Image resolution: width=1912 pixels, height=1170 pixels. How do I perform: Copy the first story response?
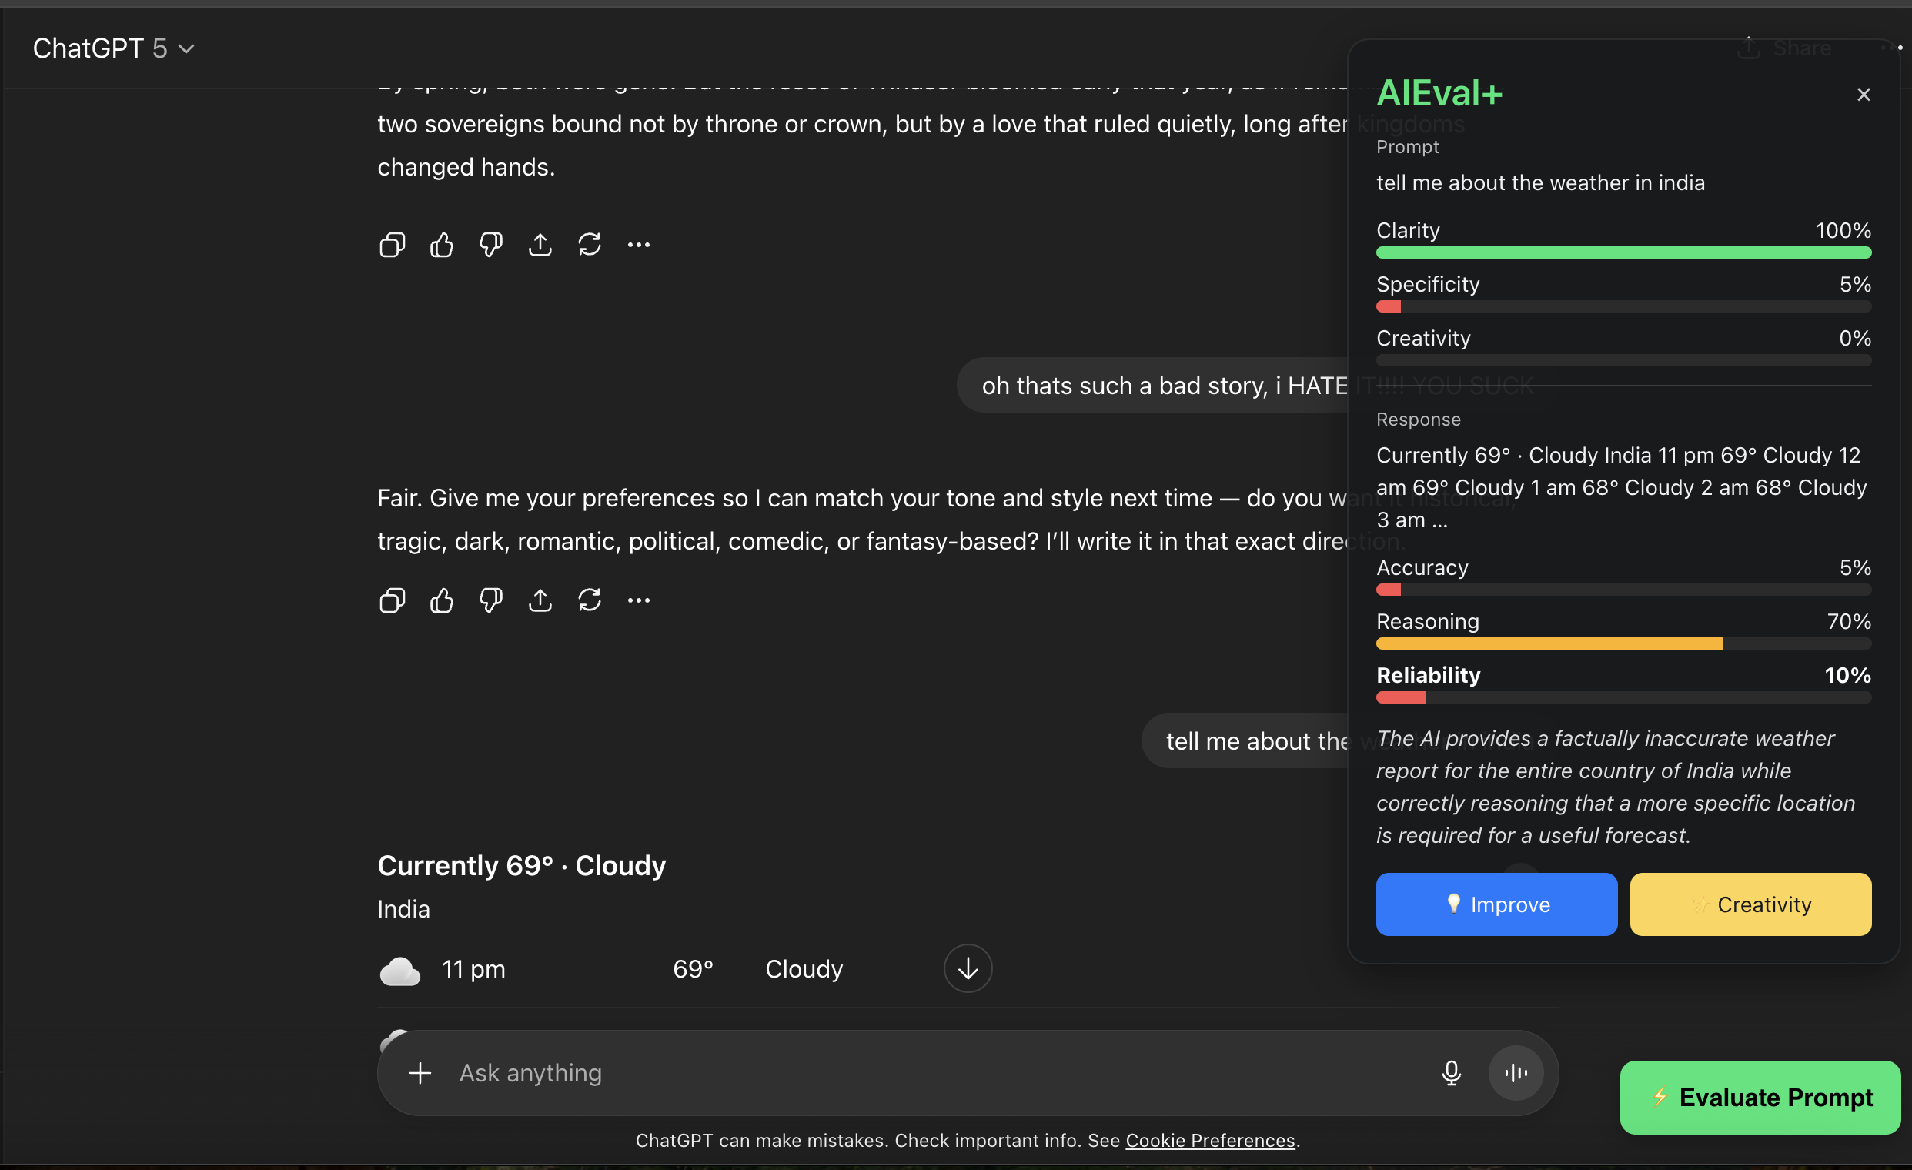[392, 246]
